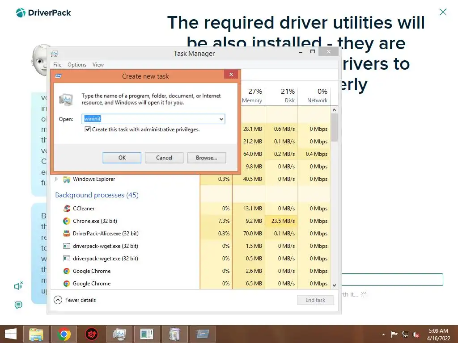Click the Run program icon in dialog

pos(66,100)
